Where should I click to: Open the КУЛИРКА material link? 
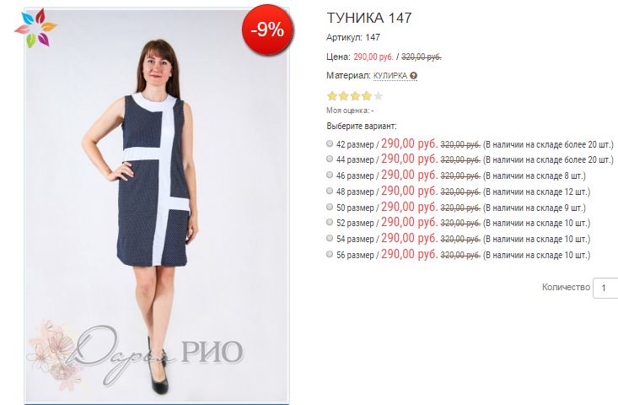pos(390,76)
